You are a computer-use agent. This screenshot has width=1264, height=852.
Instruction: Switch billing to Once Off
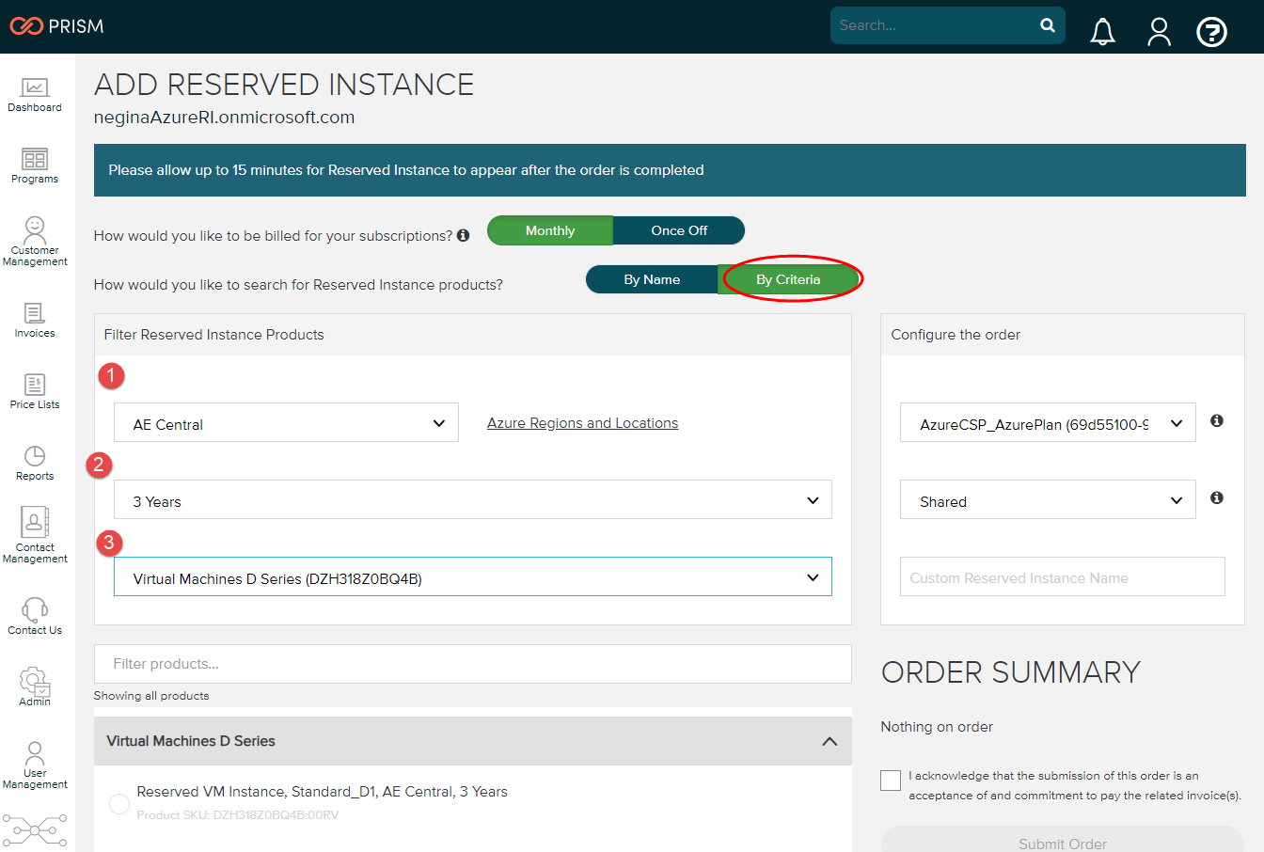pos(679,230)
